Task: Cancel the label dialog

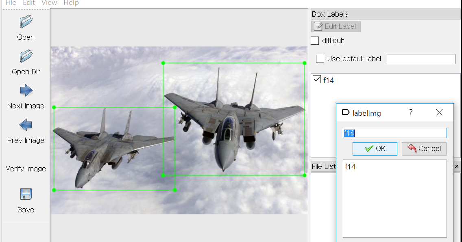Action: point(424,149)
